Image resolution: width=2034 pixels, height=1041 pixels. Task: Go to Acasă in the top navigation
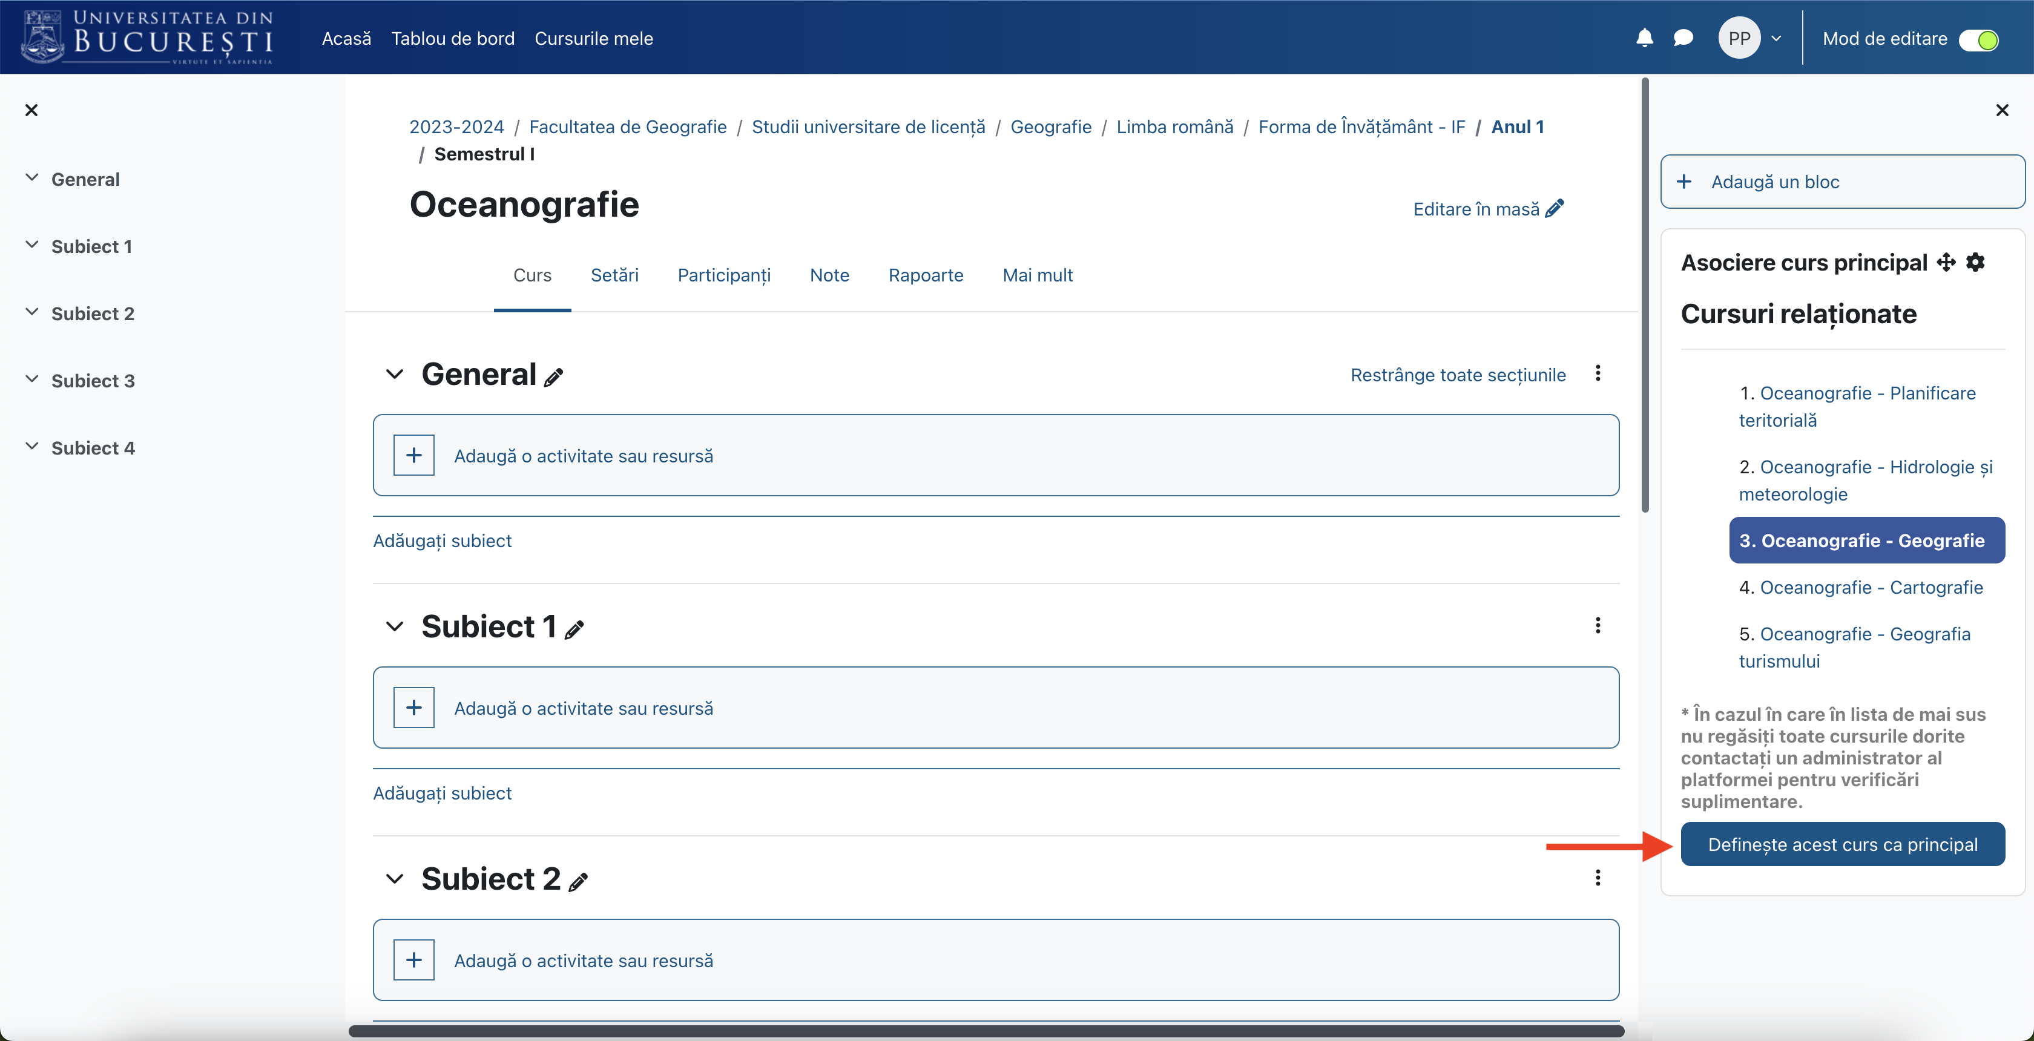point(347,39)
